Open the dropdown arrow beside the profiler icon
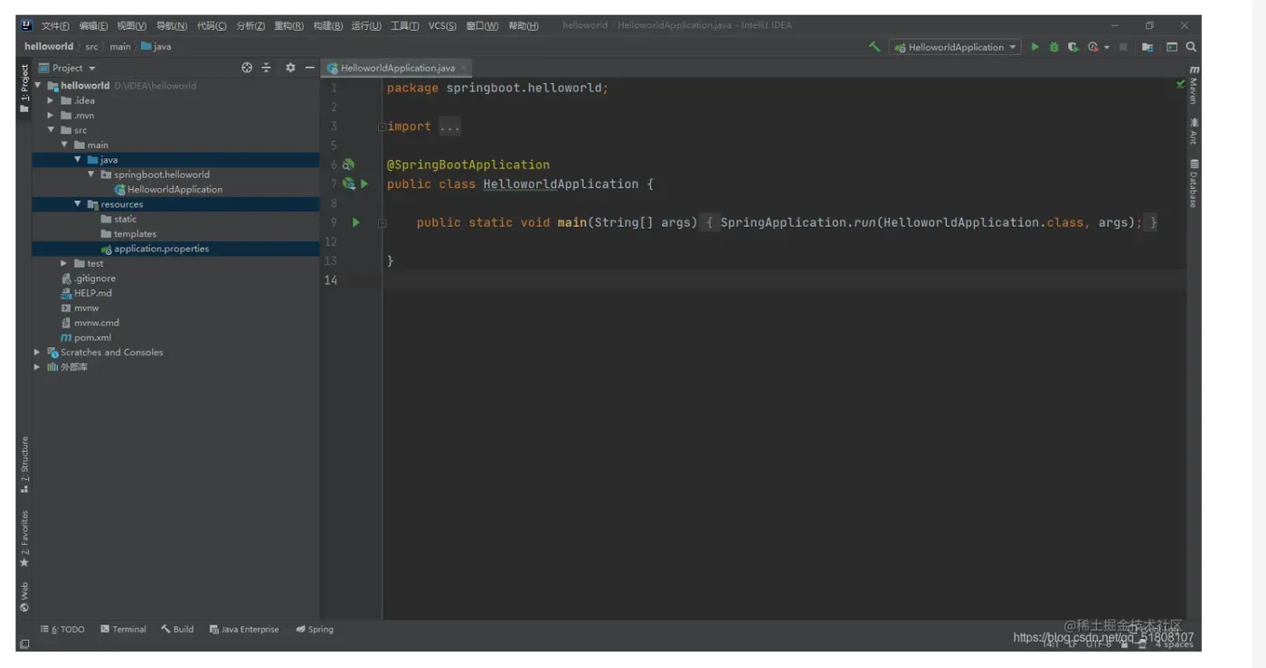This screenshot has height=668, width=1266. 1107,47
